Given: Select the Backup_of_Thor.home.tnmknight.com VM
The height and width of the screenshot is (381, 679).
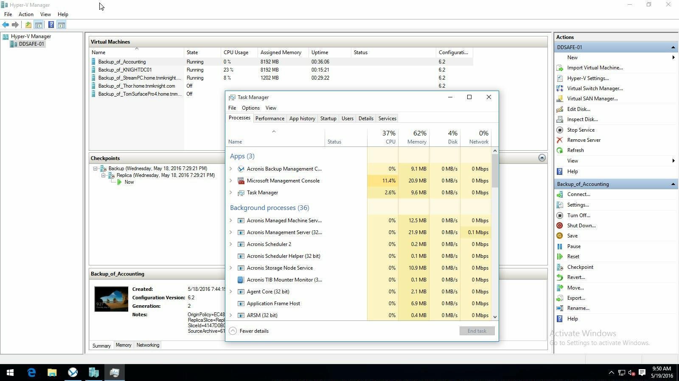Looking at the screenshot, I should point(137,86).
